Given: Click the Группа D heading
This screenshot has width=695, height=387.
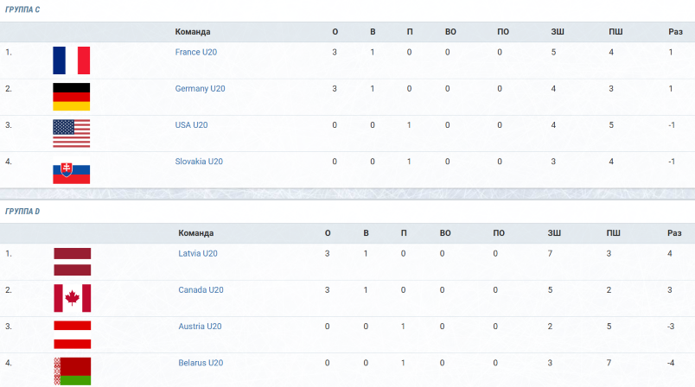Looking at the screenshot, I should click(22, 212).
